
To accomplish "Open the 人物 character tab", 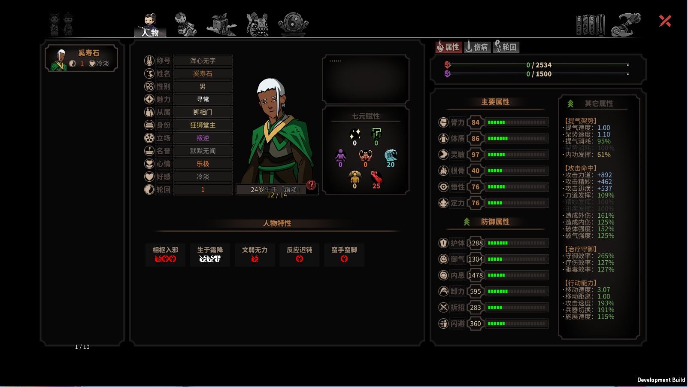I will [x=150, y=25].
